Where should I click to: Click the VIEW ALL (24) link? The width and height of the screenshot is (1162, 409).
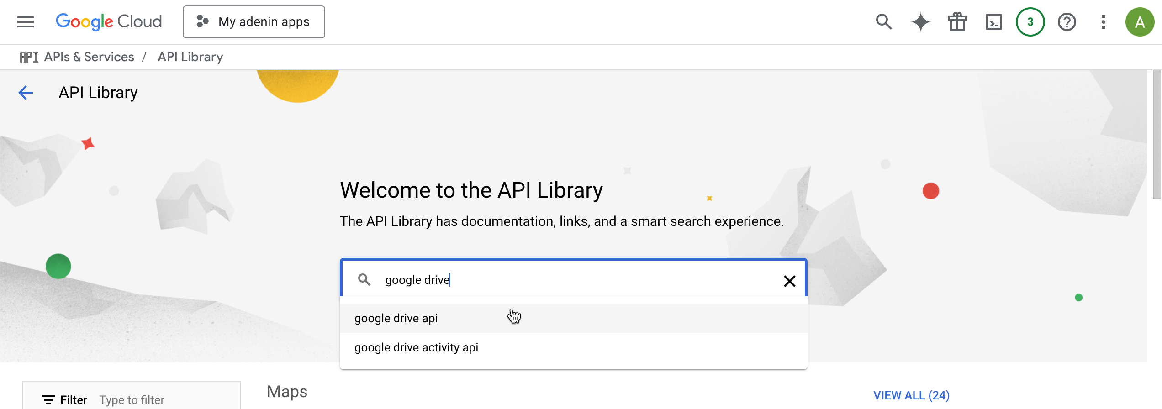tap(911, 395)
